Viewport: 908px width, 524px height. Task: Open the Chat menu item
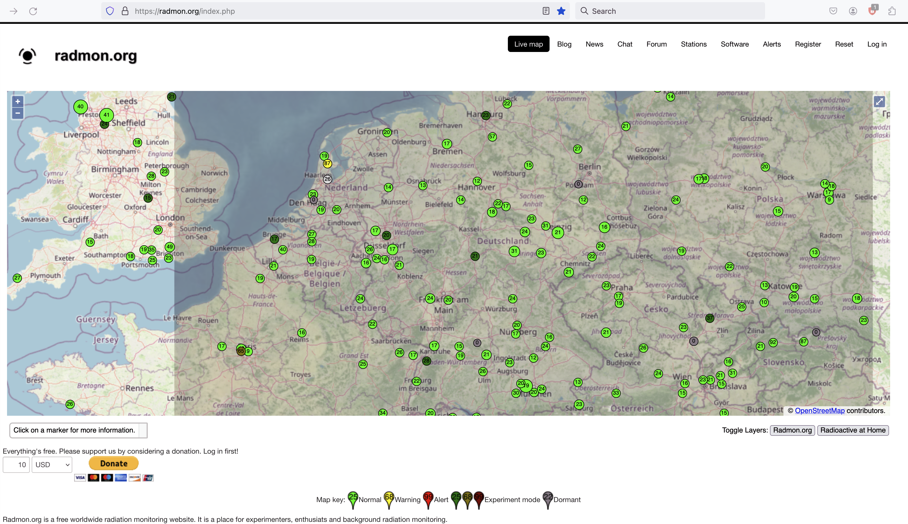[625, 44]
